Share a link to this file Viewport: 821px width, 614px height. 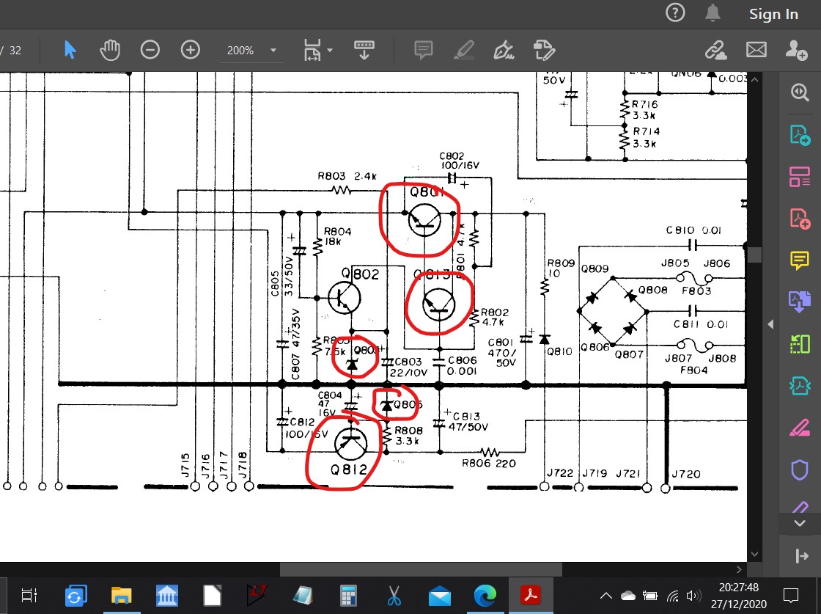tap(715, 51)
